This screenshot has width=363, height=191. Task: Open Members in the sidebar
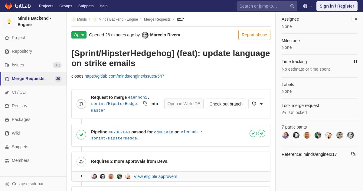tap(33, 160)
